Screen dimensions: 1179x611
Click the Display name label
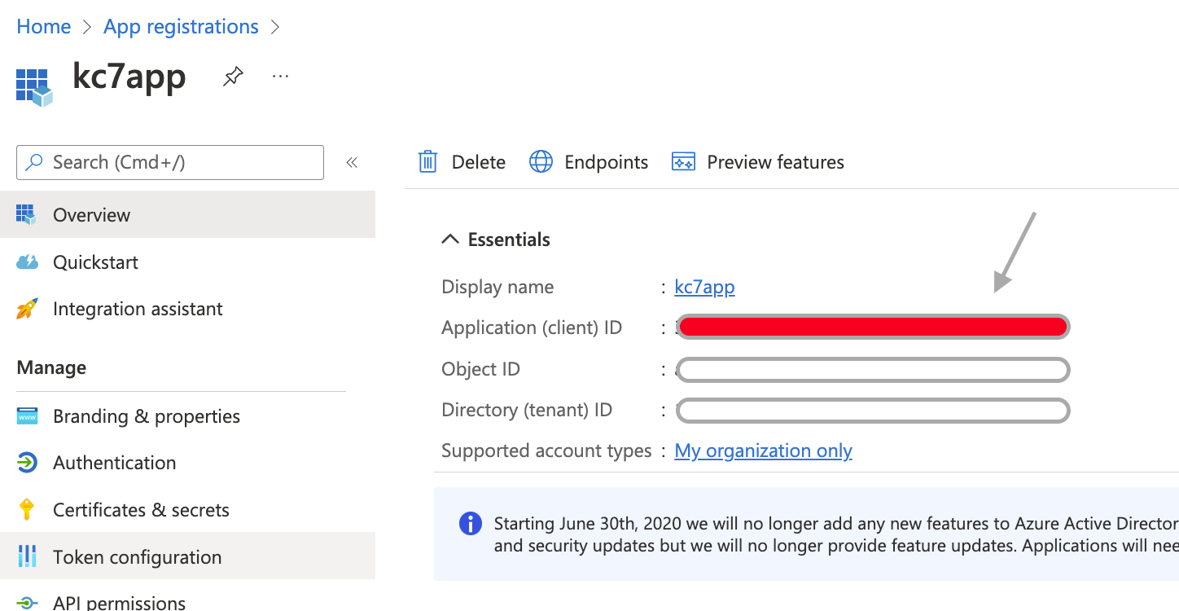497,287
